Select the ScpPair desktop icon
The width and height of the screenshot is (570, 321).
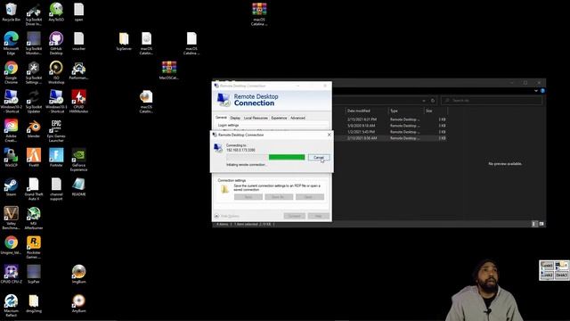coord(34,274)
